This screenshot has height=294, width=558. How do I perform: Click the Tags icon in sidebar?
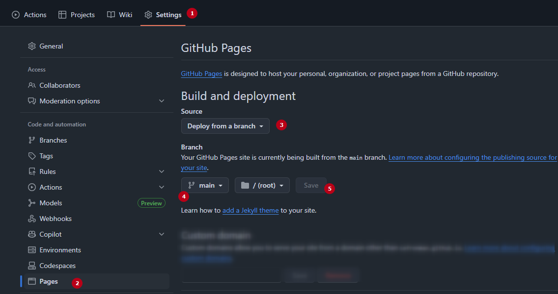coord(32,156)
